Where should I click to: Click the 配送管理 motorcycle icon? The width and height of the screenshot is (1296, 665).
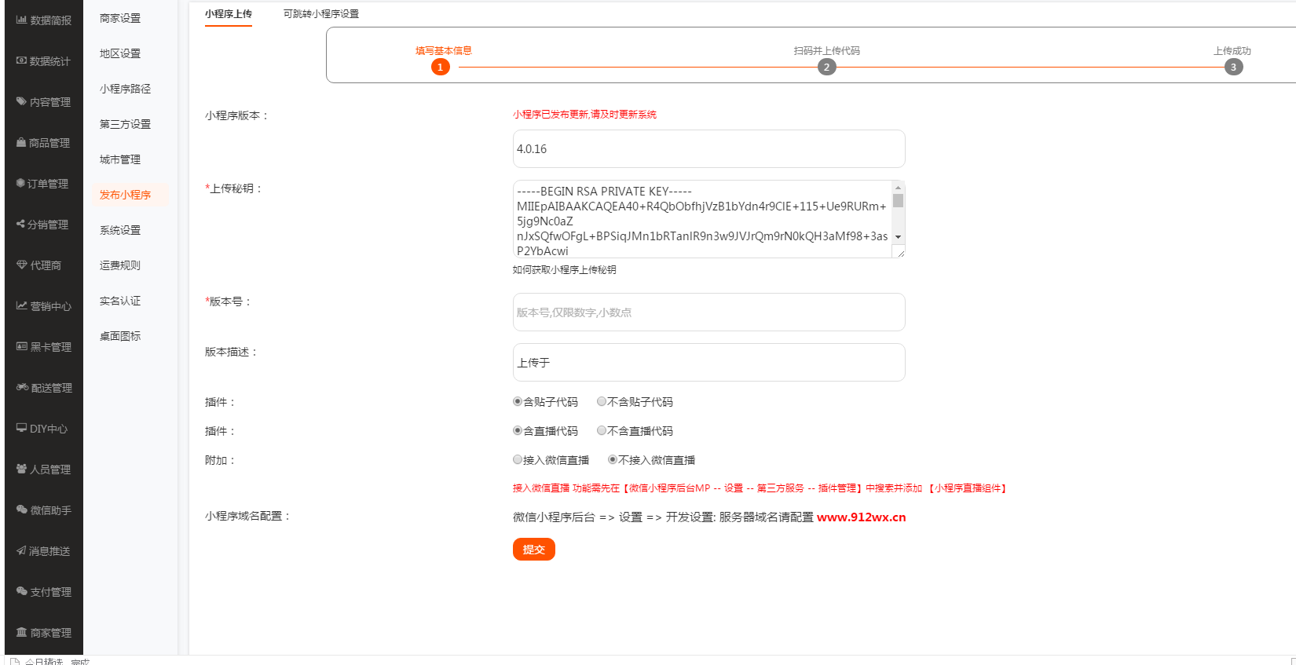[22, 387]
